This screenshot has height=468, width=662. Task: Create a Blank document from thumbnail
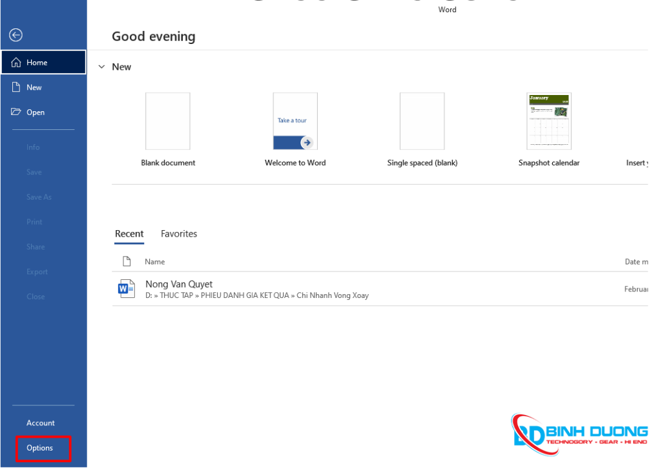168,122
